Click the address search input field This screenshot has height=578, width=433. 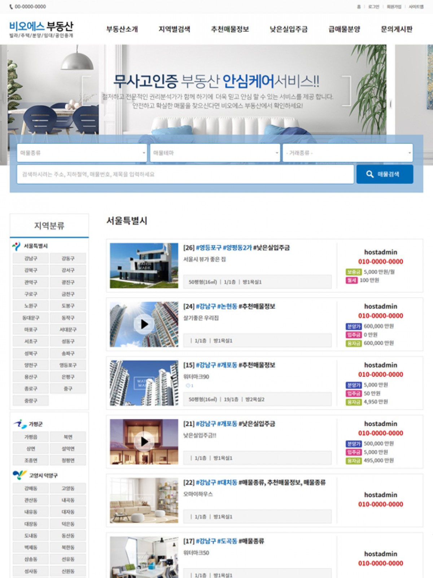pyautogui.click(x=185, y=174)
